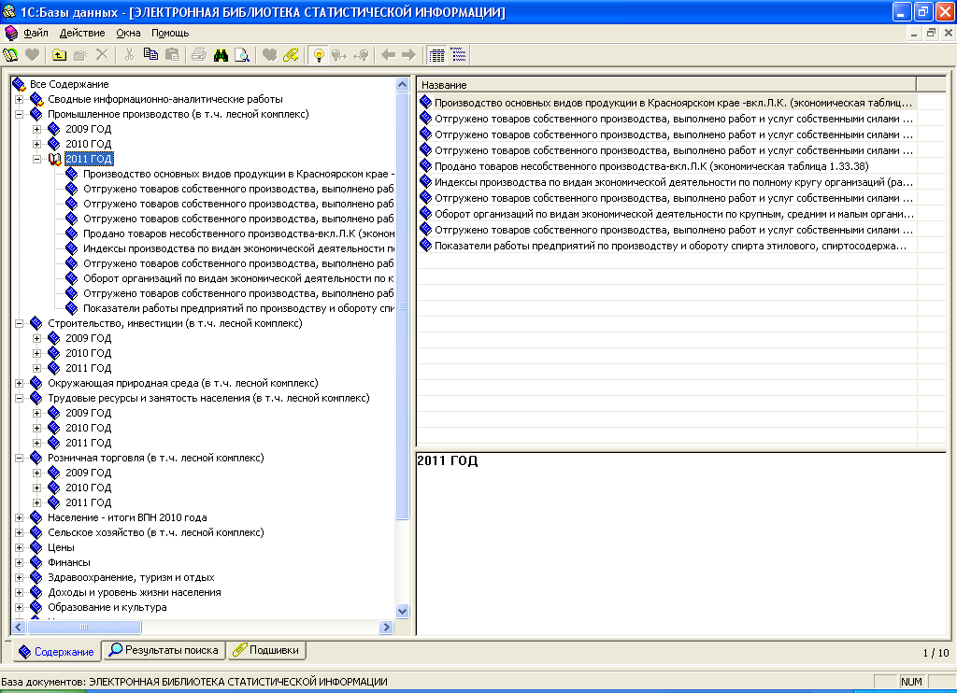This screenshot has height=693, width=957.
Task: Expand Население - итоги ВПН 2010 node
Action: [x=19, y=517]
